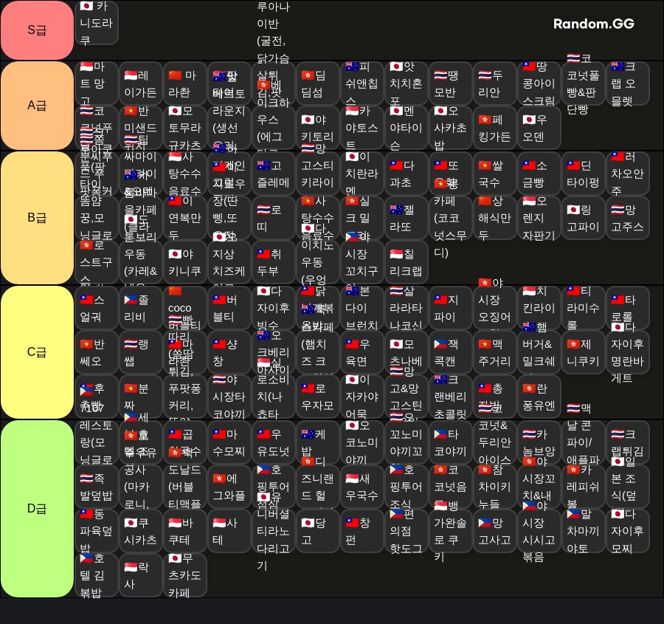664x624 pixels.
Task: Select the 버블티 tile in C tier
Action: (229, 308)
